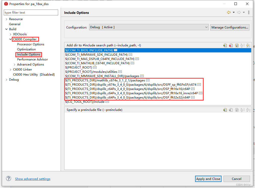Click ellipsis next to COM_TI_MAS_DSPLIB_C64PX_INCLUDE_PATH

click(x=137, y=59)
